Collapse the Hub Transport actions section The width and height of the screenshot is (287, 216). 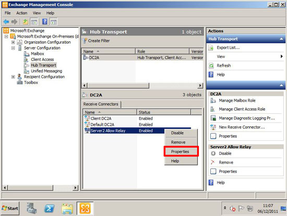[281, 39]
